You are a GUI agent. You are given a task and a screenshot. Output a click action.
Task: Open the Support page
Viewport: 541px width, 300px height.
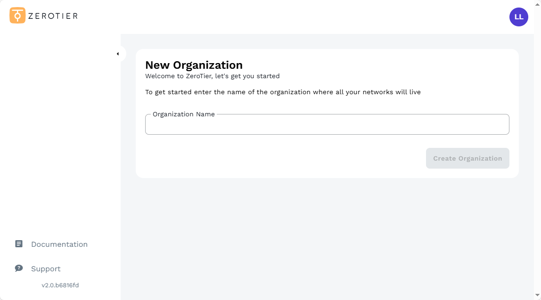click(46, 268)
